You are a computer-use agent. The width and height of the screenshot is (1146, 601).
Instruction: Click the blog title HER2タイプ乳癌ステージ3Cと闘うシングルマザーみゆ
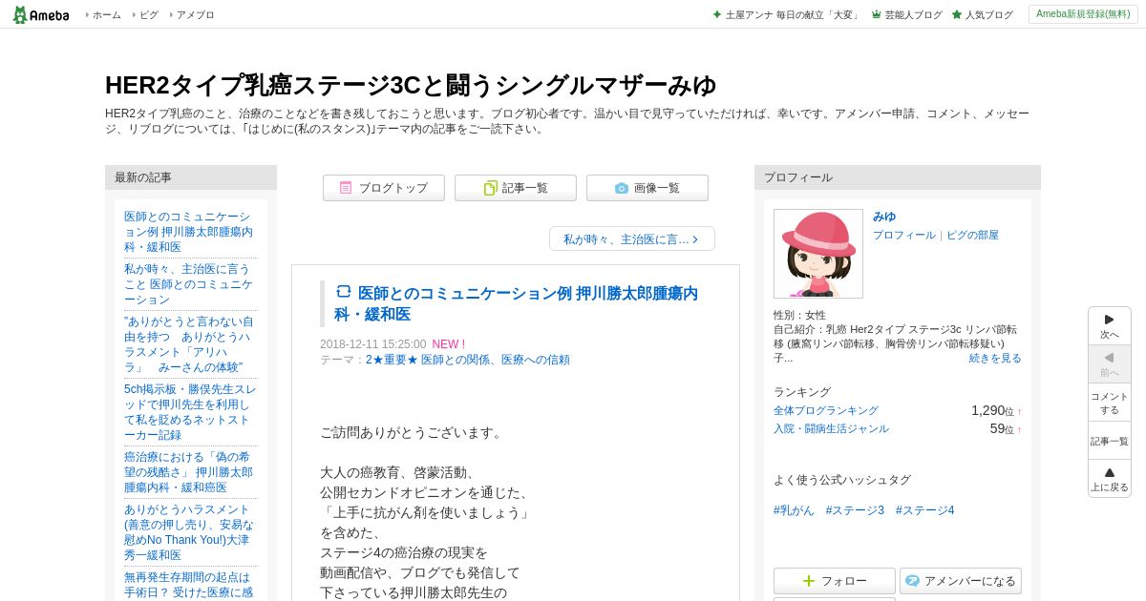411,85
